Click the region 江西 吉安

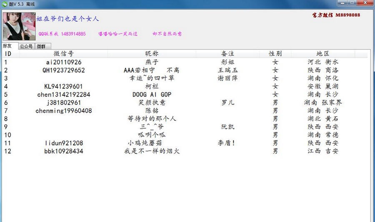[323, 151]
